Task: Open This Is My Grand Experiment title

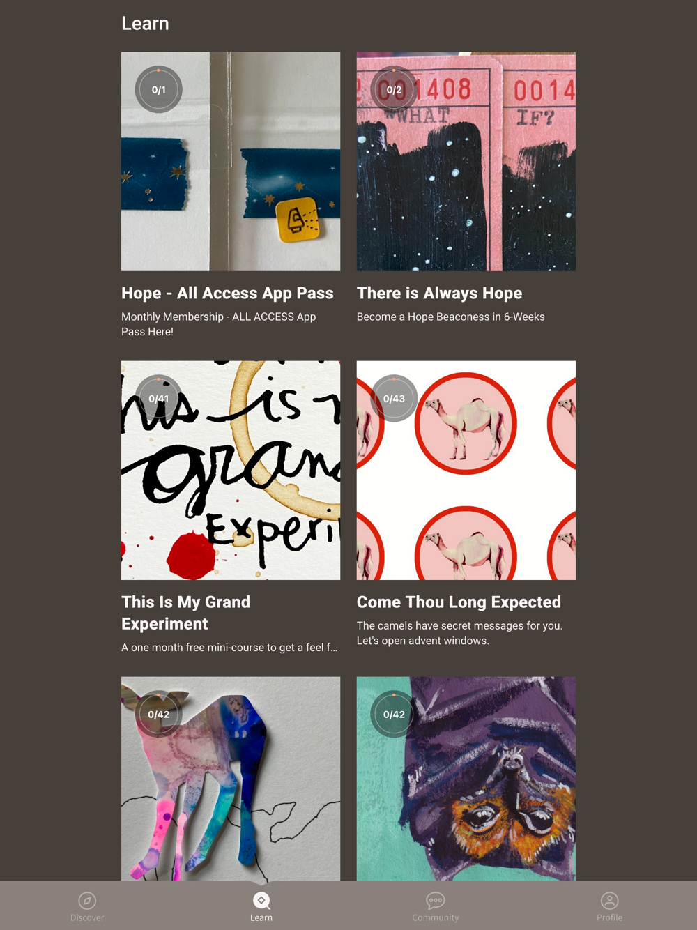Action: 185,613
